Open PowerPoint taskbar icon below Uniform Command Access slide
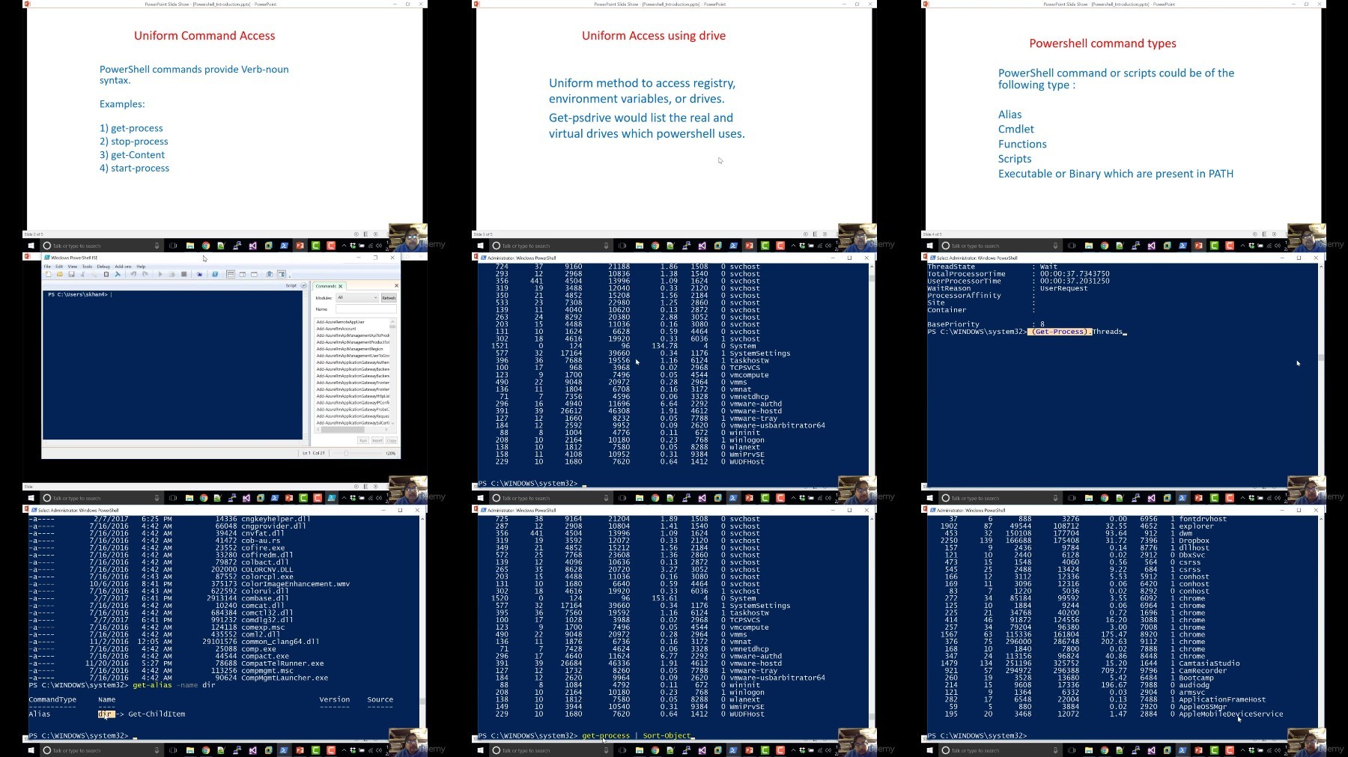1348x757 pixels. point(300,246)
